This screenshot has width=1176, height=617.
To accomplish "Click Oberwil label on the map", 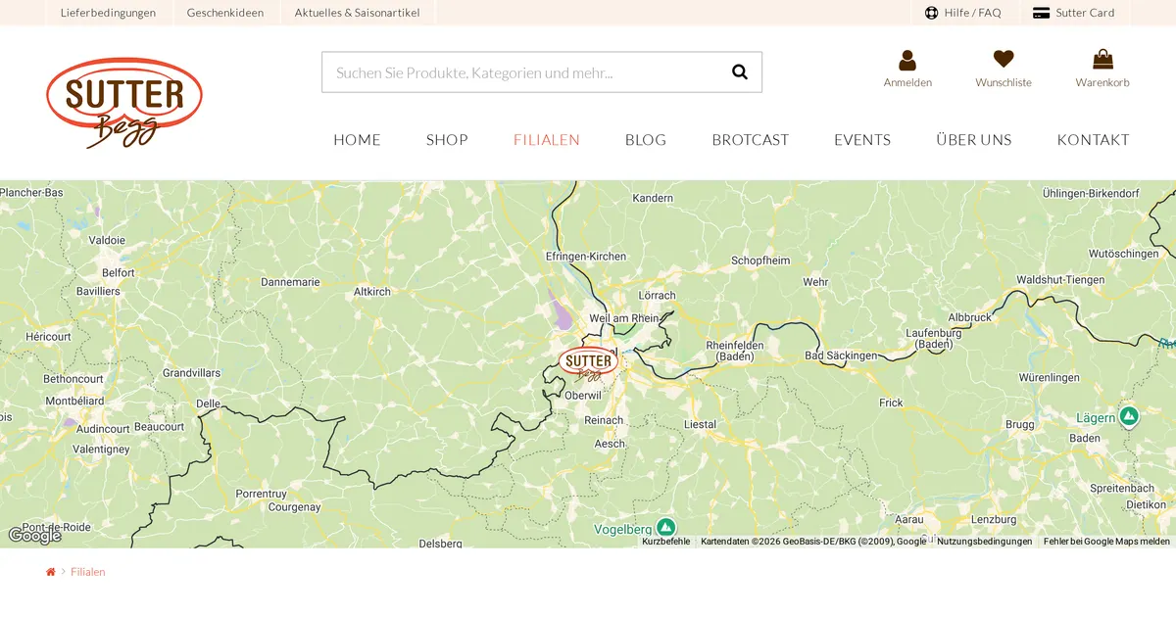I will pyautogui.click(x=583, y=396).
